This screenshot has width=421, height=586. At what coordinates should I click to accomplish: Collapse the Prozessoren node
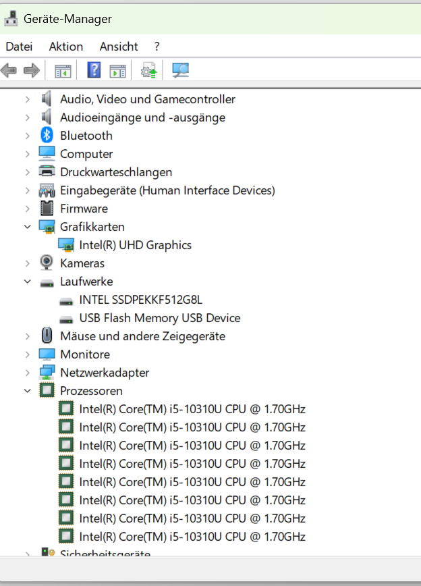[27, 390]
